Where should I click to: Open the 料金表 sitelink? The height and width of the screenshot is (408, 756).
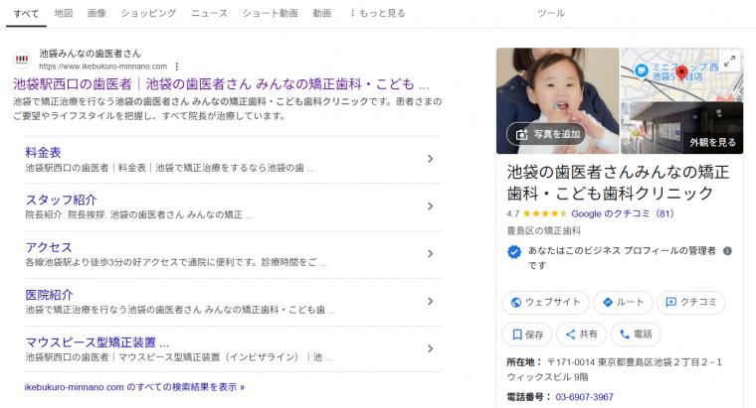click(43, 153)
